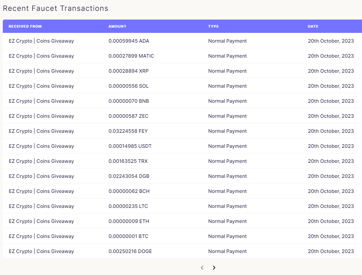Screen dimensions: 362x275
Task: Click Normal Payment in the BTC row
Action: click(227, 236)
